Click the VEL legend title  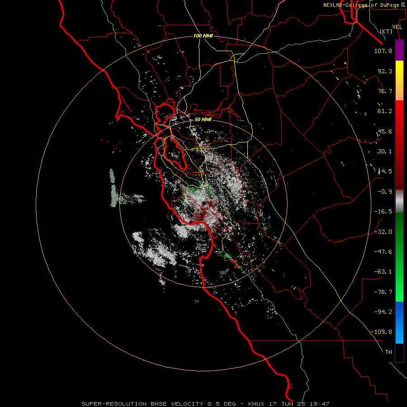point(398,27)
